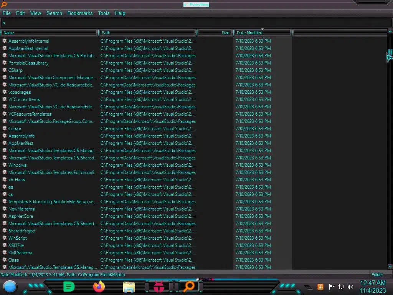Open the Edit menu
Viewport: 393px width, 295px height.
coord(20,13)
